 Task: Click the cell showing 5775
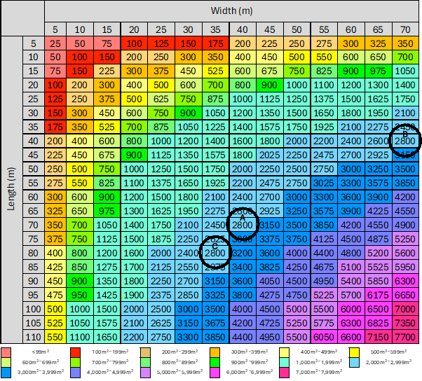click(x=324, y=323)
